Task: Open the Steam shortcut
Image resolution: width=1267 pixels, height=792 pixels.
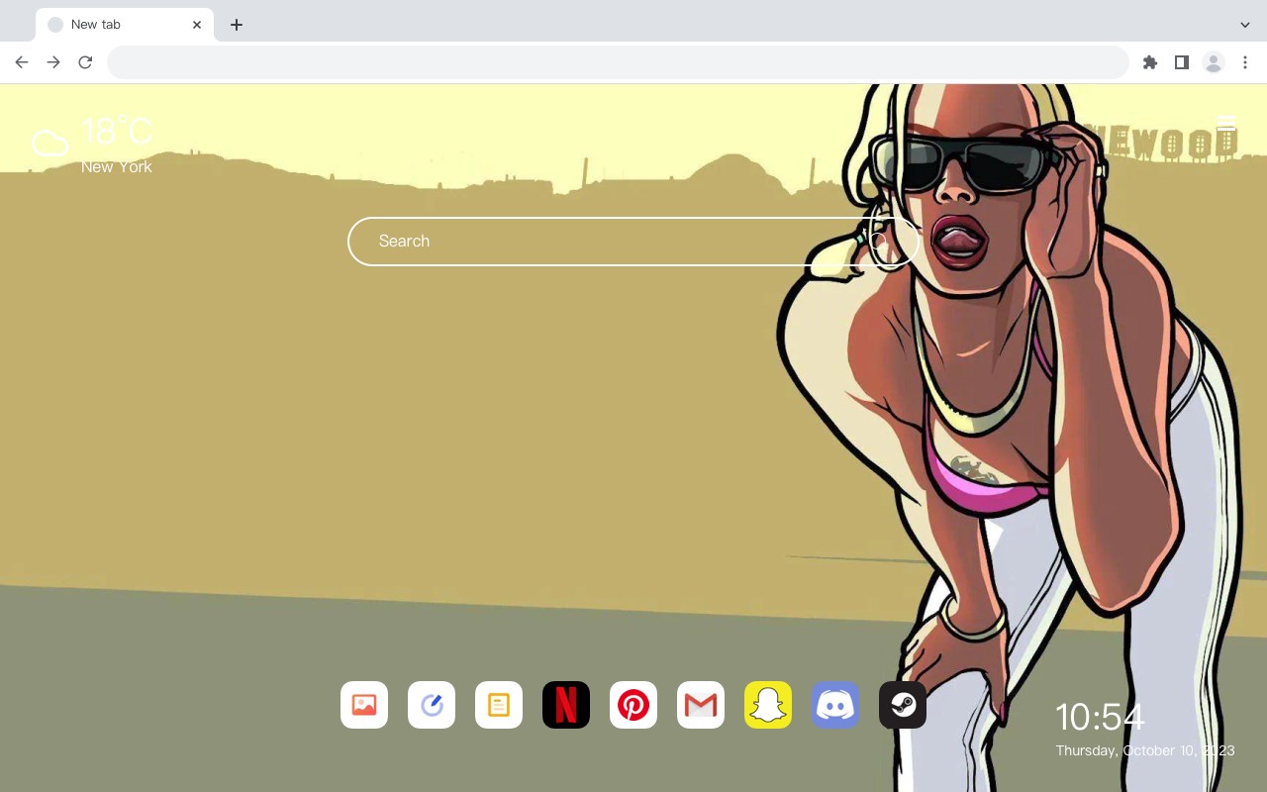Action: coord(903,705)
